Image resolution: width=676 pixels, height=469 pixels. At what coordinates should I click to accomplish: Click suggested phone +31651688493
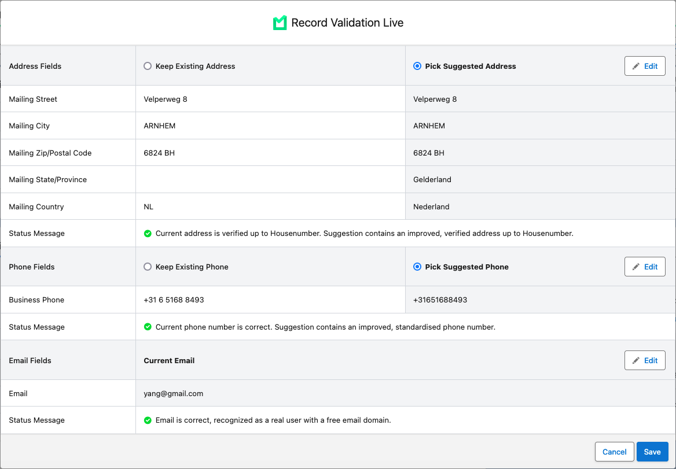(x=440, y=300)
